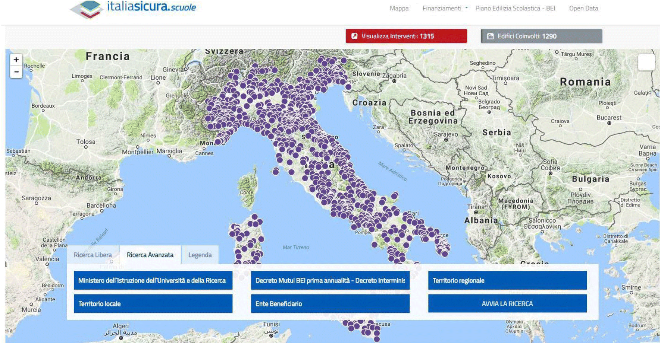The width and height of the screenshot is (661, 344).
Task: Zoom in the map with plus button
Action: 16,60
